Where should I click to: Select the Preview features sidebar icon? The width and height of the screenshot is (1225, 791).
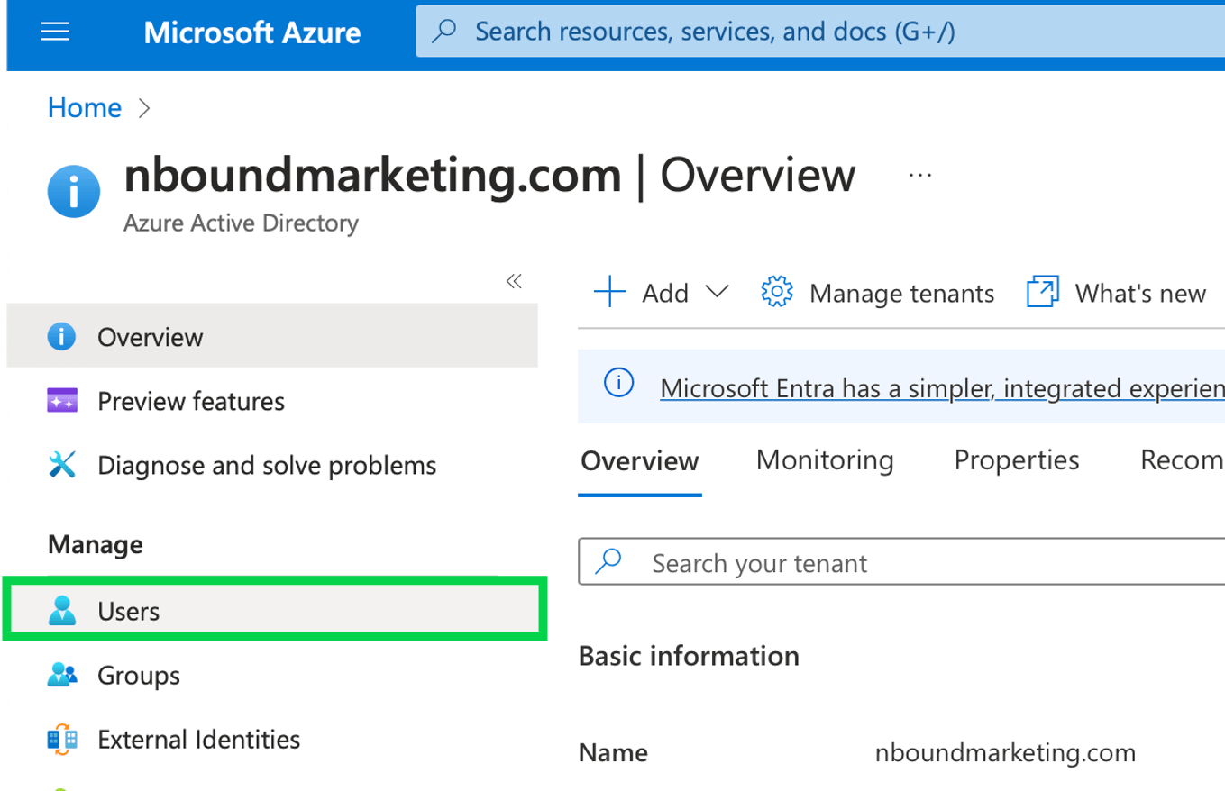(x=63, y=401)
